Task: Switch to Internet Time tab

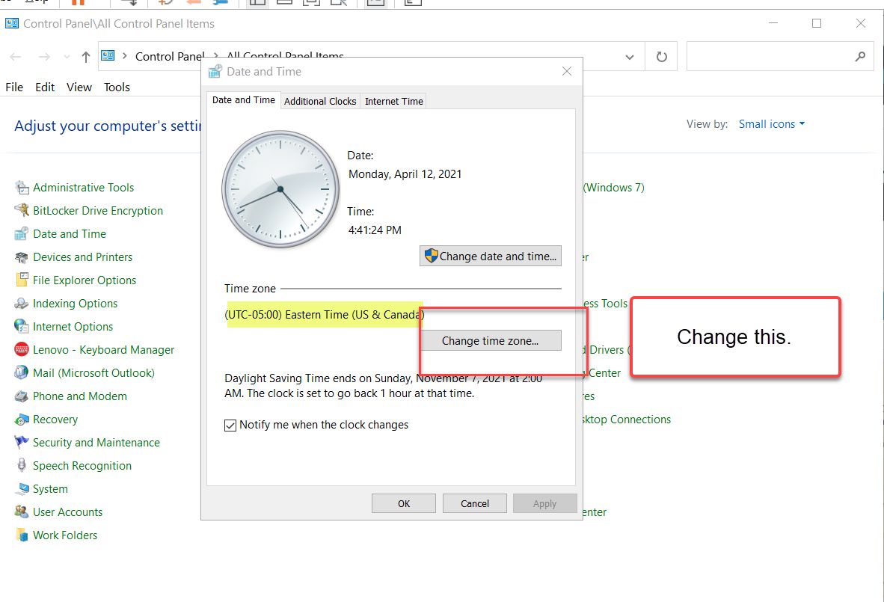Action: tap(393, 101)
